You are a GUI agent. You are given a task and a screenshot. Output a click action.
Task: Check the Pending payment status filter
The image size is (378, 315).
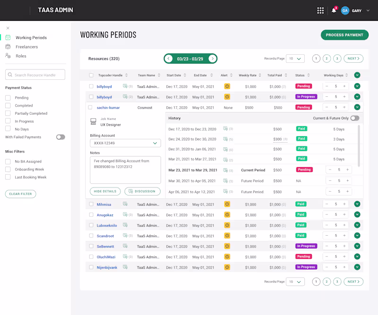[8, 97]
